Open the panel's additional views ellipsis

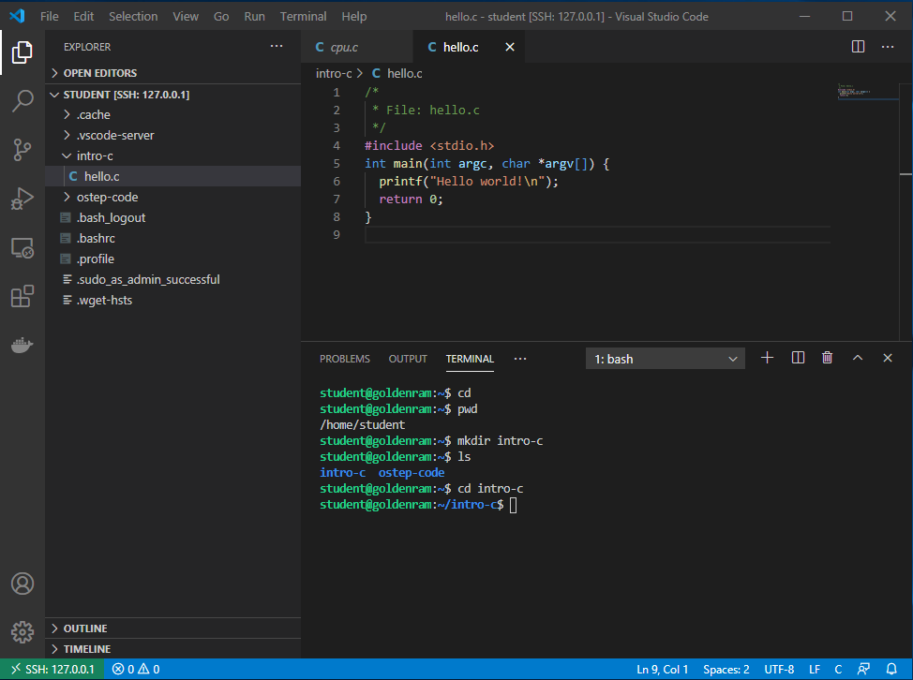[x=520, y=359]
